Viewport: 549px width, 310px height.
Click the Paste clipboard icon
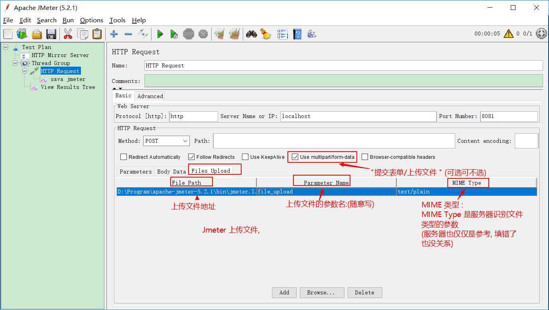(97, 34)
